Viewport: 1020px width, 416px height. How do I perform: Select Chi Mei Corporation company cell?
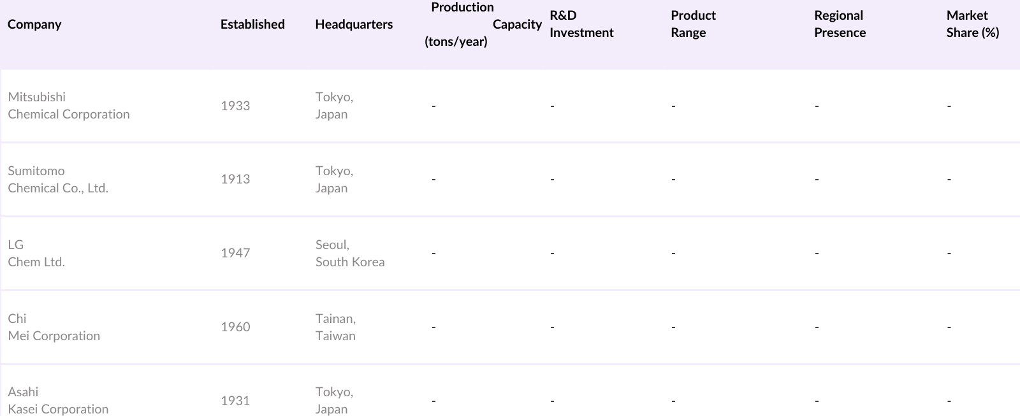[x=54, y=327]
